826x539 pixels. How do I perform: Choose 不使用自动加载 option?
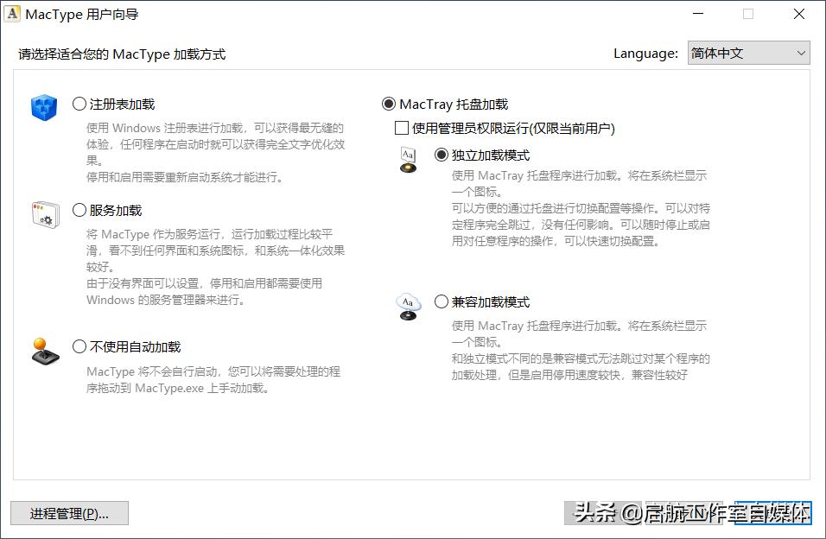(79, 346)
